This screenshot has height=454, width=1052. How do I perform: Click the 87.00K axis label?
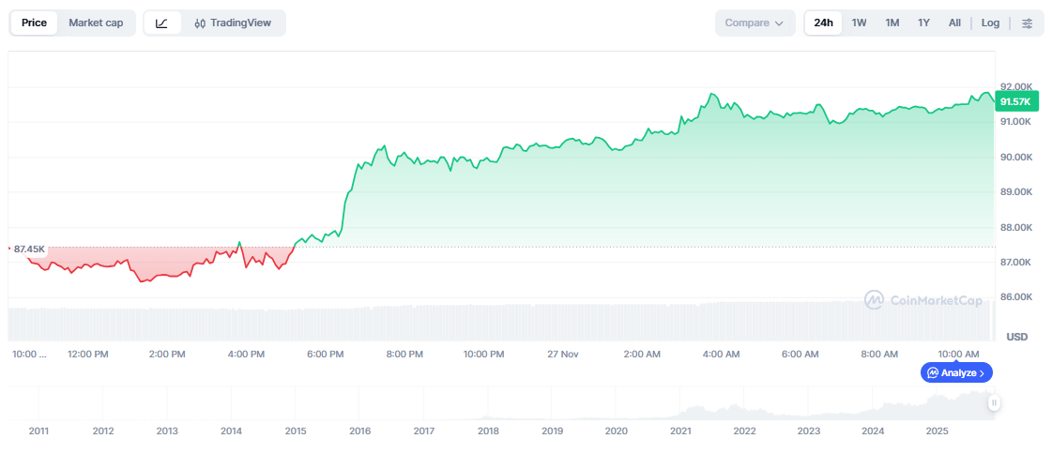pos(1015,263)
